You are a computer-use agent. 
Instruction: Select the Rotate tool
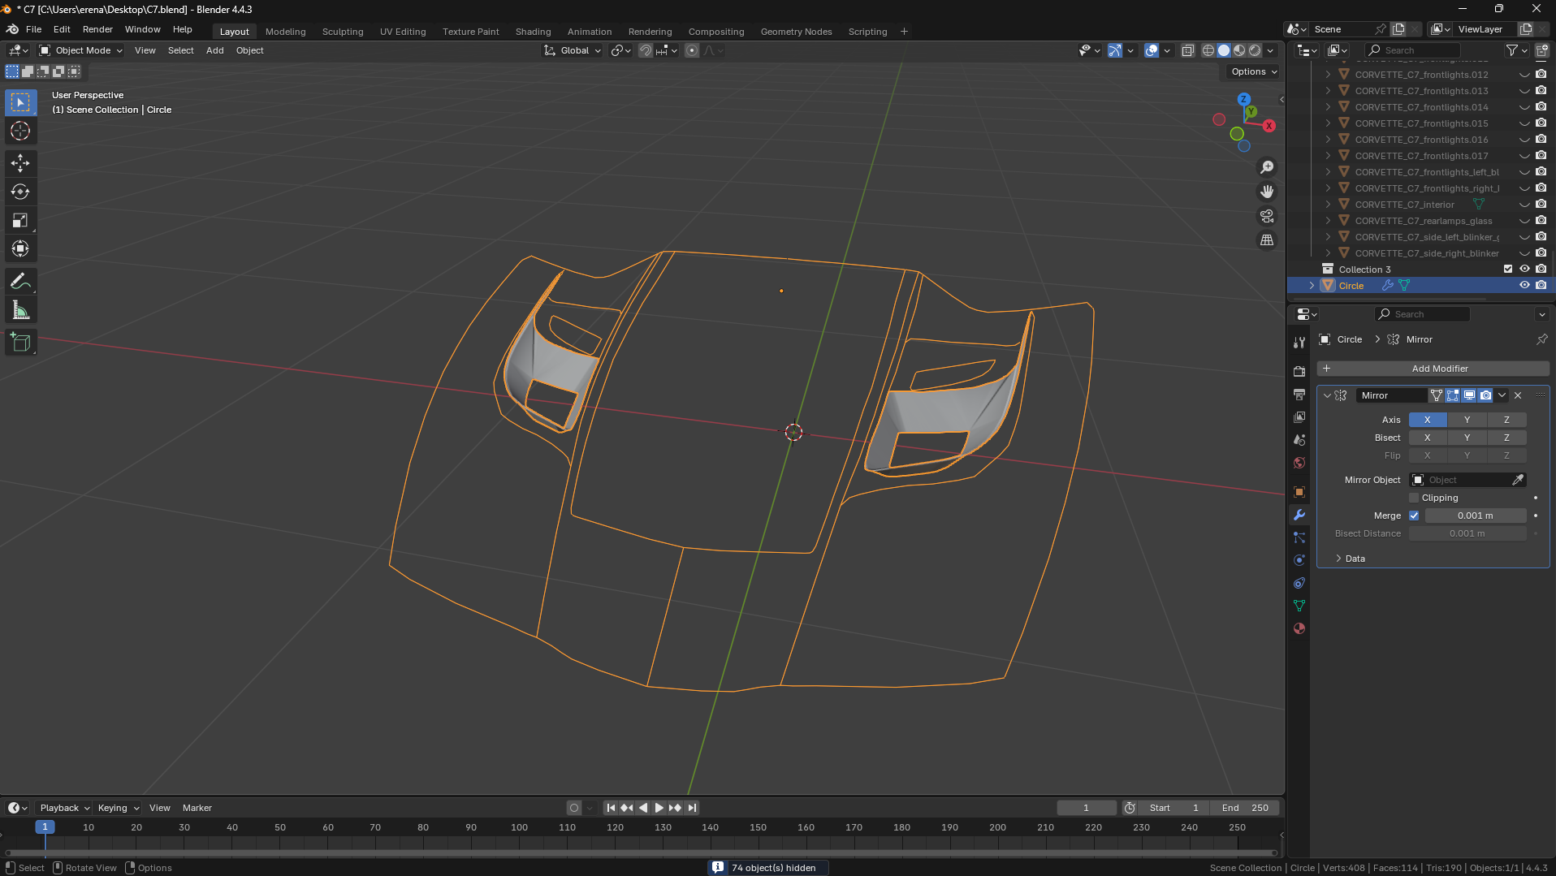(x=20, y=192)
